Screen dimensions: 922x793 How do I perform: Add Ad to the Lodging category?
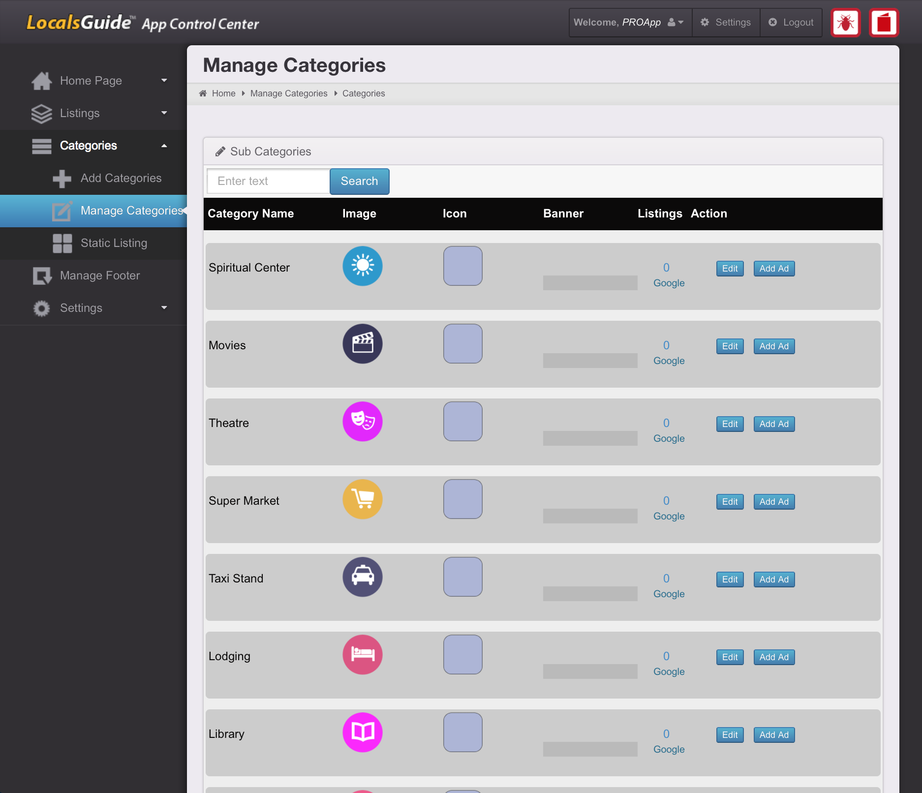774,657
